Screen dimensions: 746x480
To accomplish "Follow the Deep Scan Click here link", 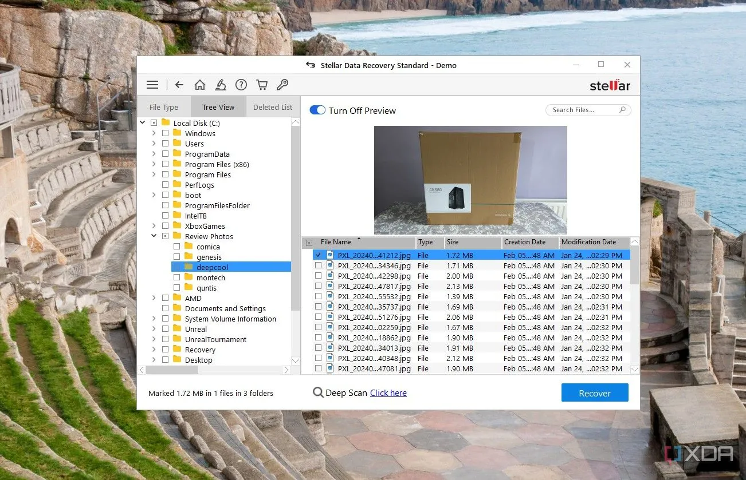I will (x=388, y=393).
